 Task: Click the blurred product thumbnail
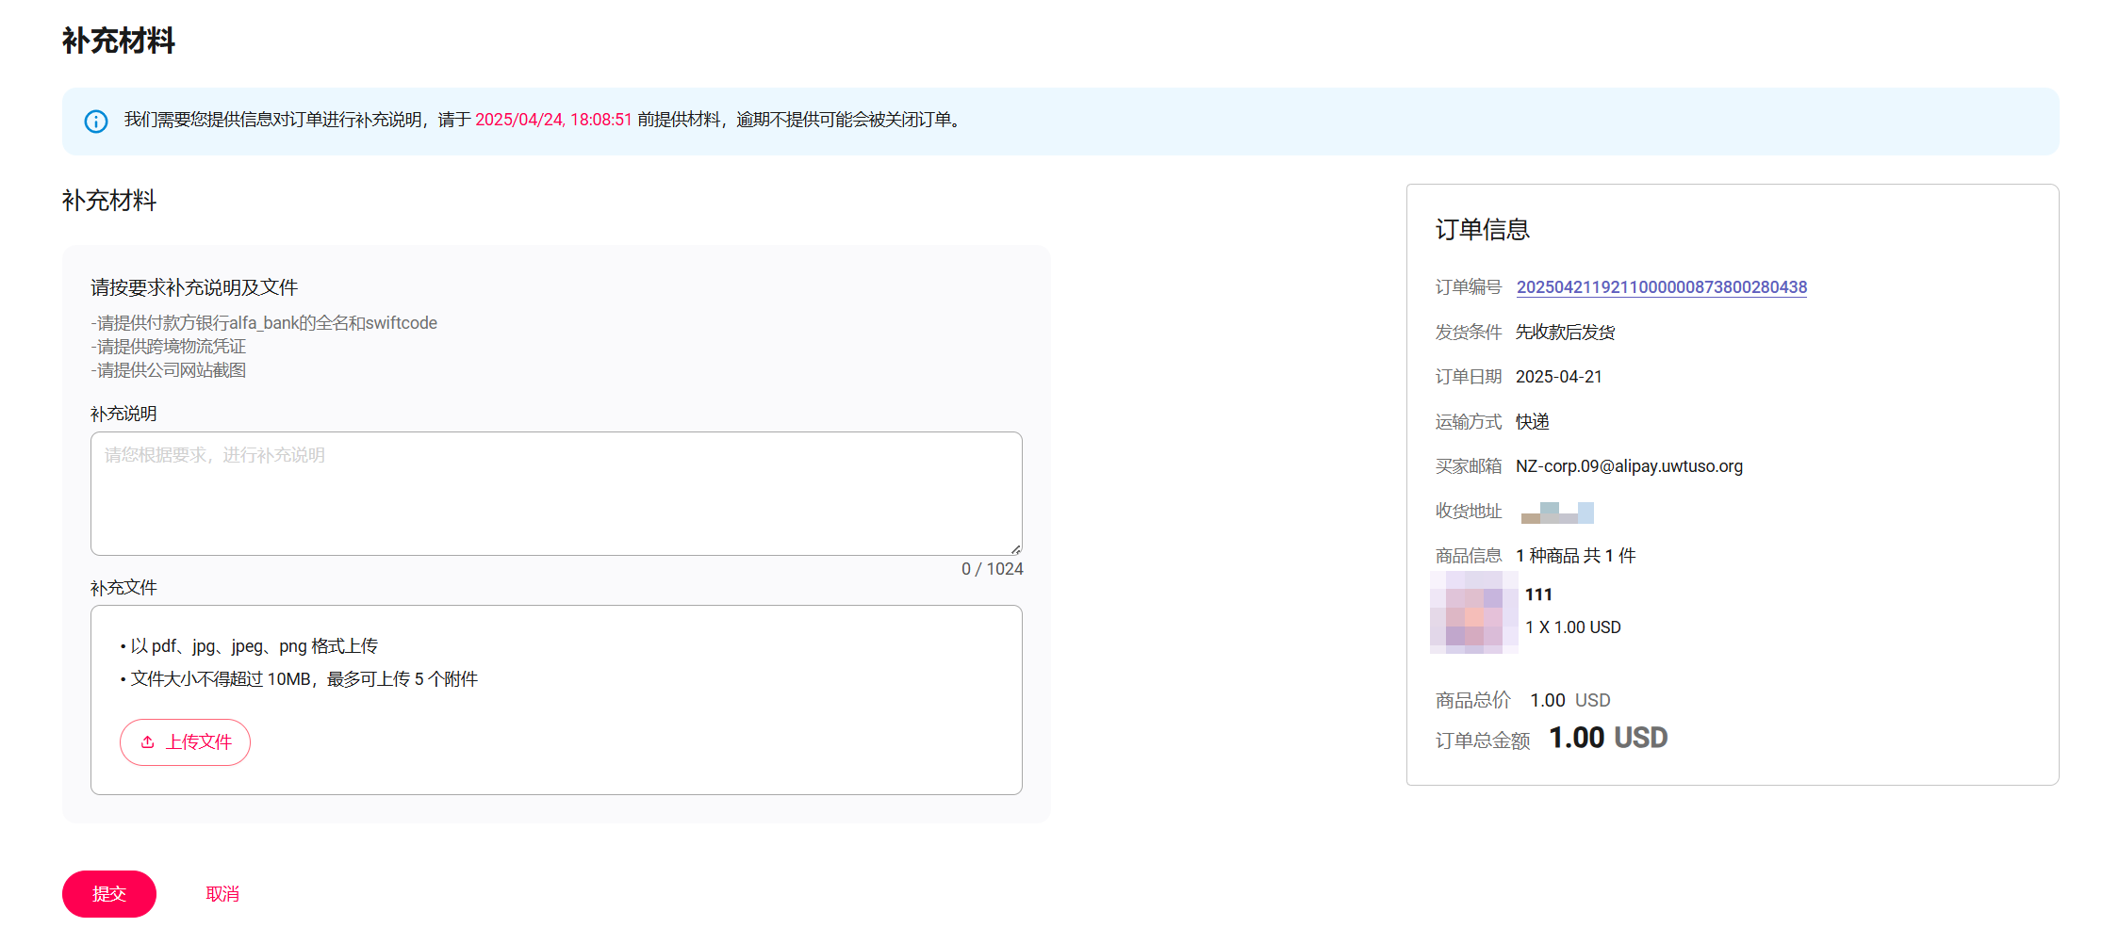(x=1473, y=611)
